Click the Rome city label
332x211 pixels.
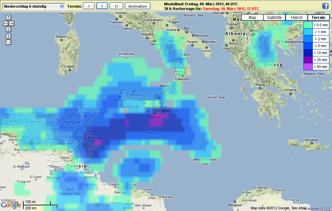[x=121, y=13]
